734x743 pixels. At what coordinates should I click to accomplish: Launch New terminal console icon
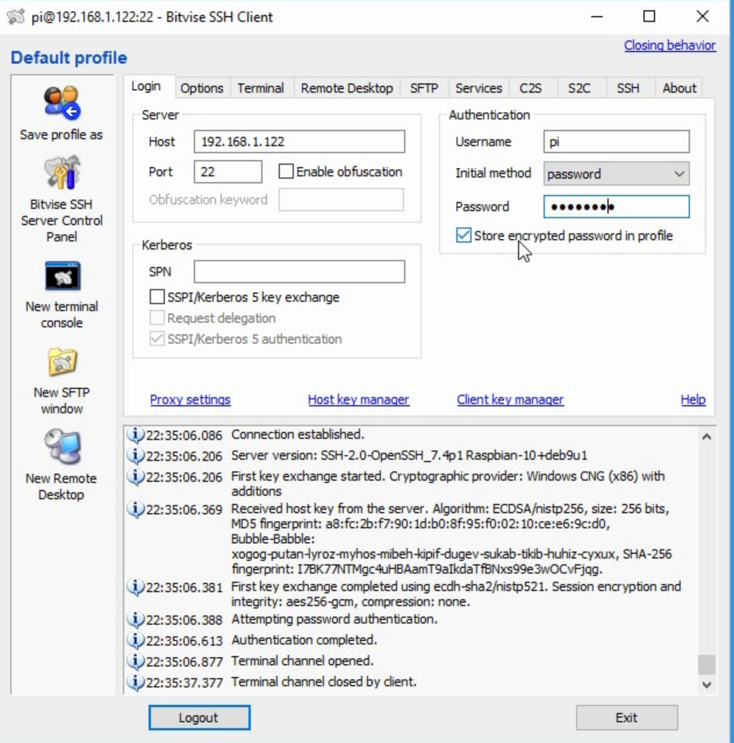point(63,275)
